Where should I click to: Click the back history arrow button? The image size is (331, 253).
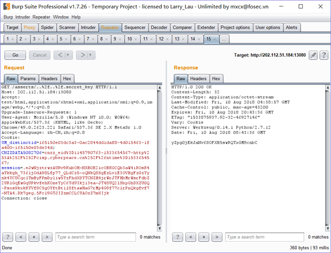[60, 55]
